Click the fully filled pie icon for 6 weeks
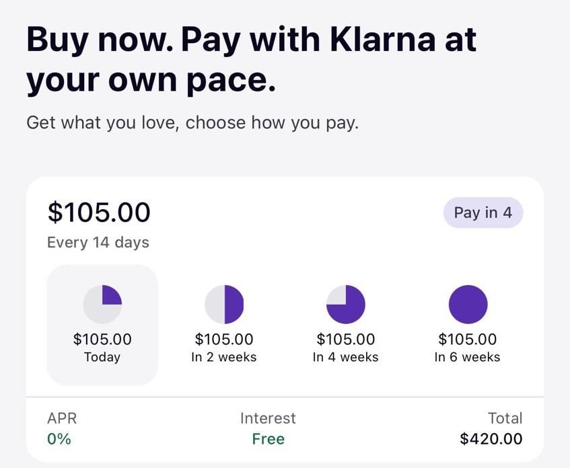This screenshot has height=468, width=570. point(468,304)
